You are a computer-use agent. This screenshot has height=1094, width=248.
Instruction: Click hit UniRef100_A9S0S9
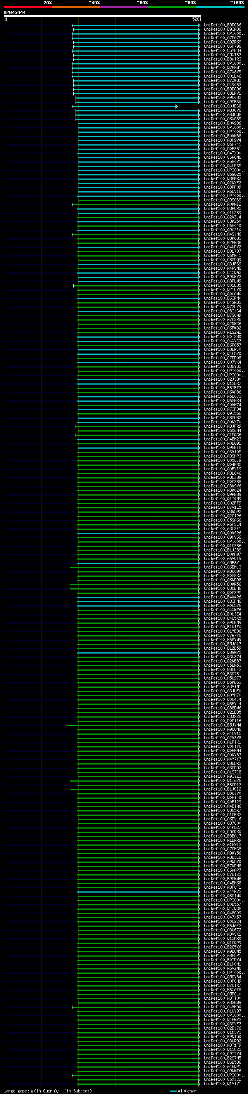point(222,200)
